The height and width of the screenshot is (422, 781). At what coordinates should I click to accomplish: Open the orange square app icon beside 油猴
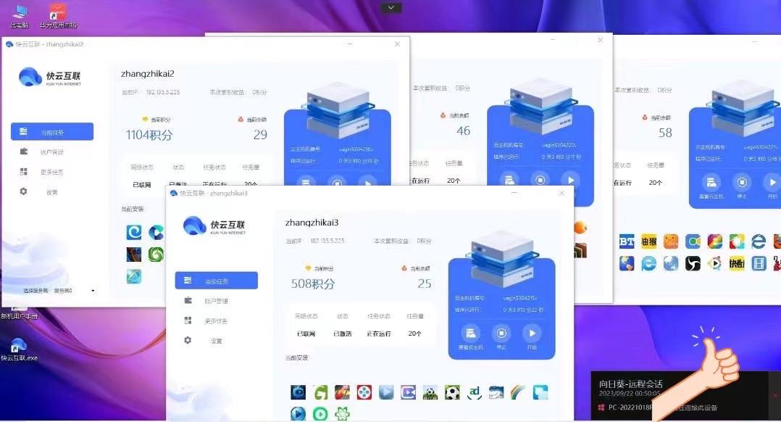(670, 241)
